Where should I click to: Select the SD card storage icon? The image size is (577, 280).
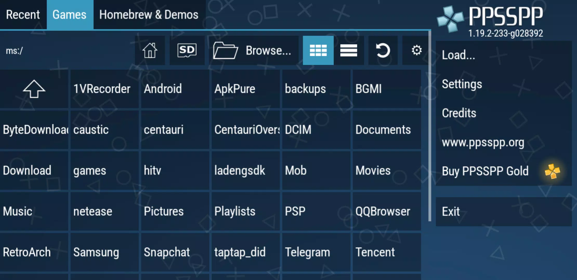click(x=187, y=50)
